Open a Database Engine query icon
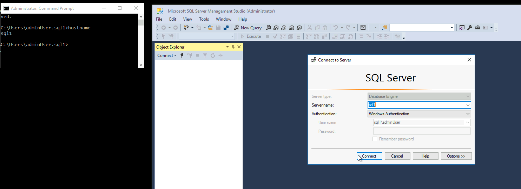 pyautogui.click(x=268, y=28)
